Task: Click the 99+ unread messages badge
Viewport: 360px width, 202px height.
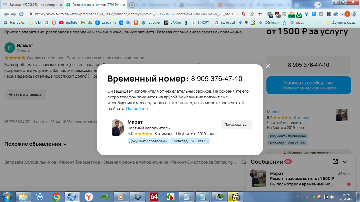Action: point(288,161)
